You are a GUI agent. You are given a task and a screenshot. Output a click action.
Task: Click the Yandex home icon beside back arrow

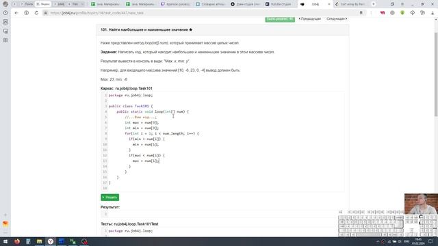pos(26,13)
